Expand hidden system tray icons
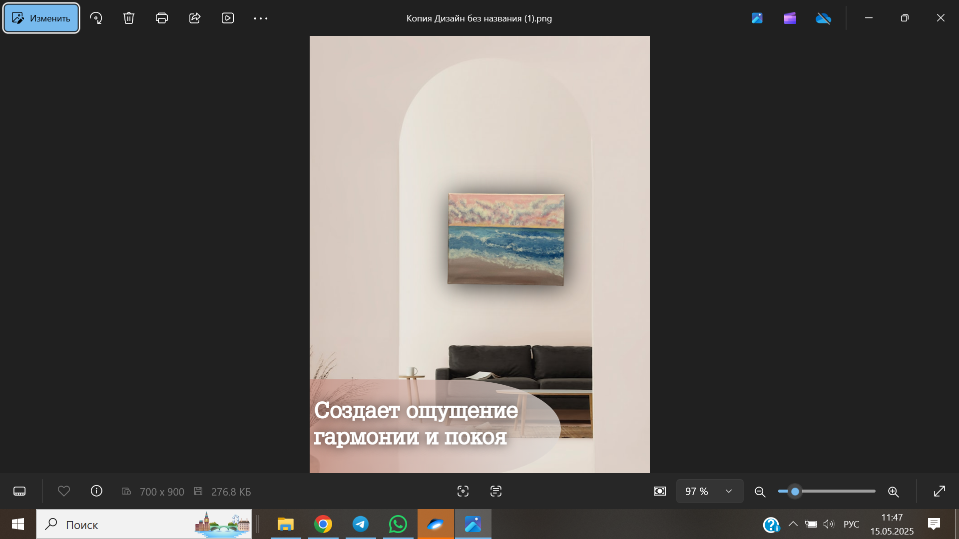The height and width of the screenshot is (539, 959). click(x=793, y=524)
